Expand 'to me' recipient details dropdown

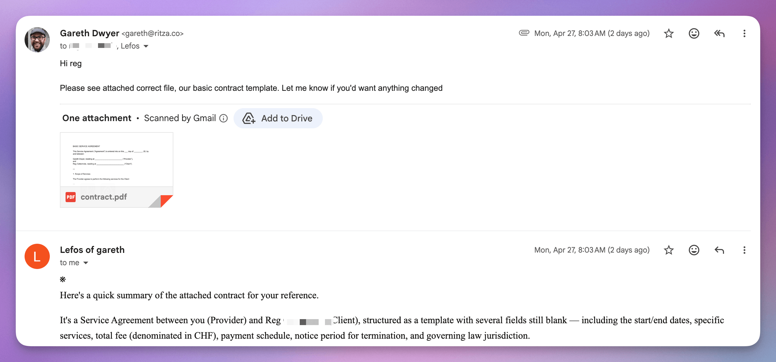(x=86, y=263)
